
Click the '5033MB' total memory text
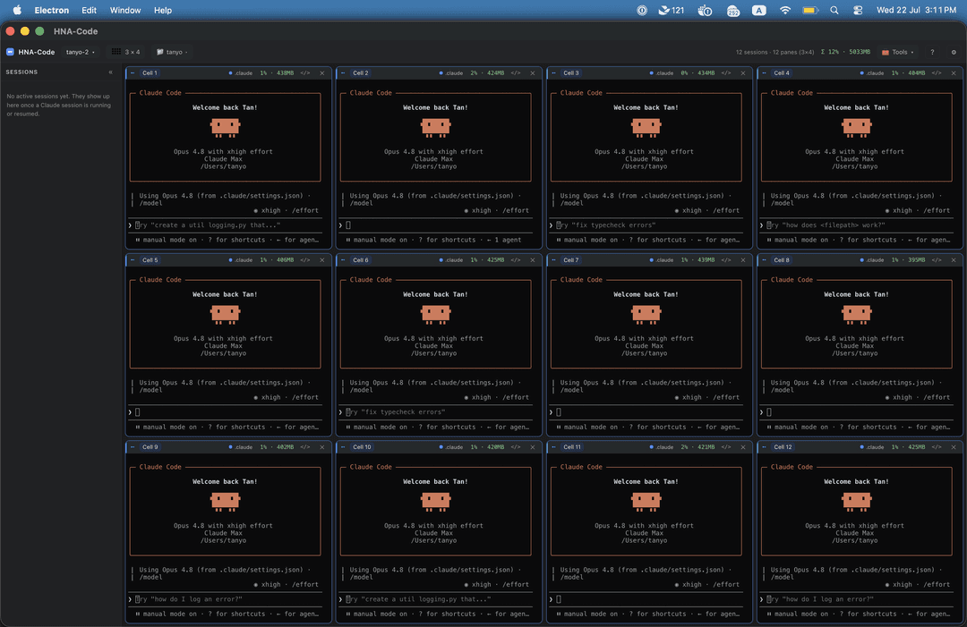coord(860,53)
